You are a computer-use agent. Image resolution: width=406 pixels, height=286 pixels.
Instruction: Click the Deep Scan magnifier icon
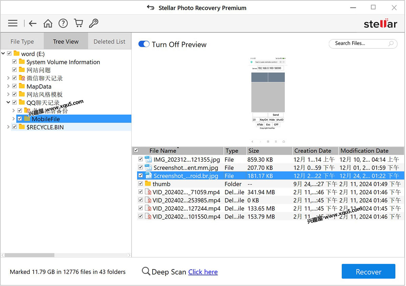[146, 271]
